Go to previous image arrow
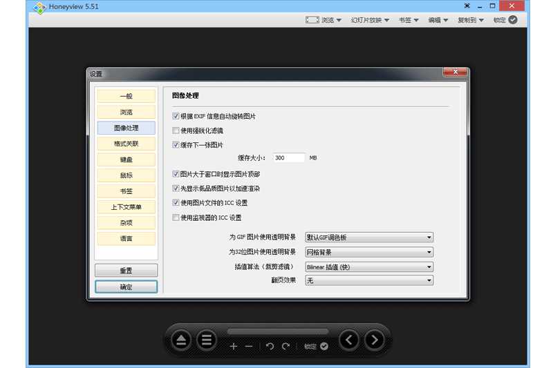Screen dimensions: 553x368 tap(349, 340)
